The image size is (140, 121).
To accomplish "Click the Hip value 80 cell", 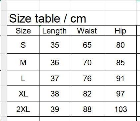I will coord(120,45).
